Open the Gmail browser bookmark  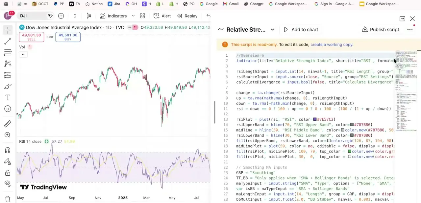coord(231,4)
